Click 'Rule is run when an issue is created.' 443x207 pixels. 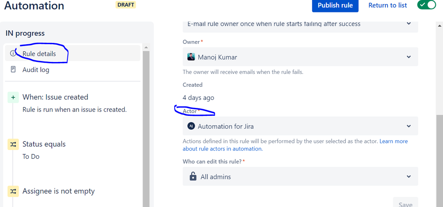[74, 110]
